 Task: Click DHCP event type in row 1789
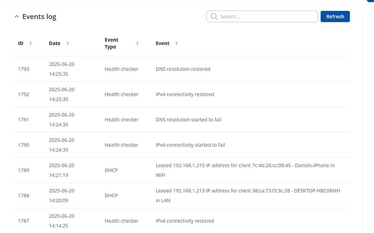tap(111, 170)
